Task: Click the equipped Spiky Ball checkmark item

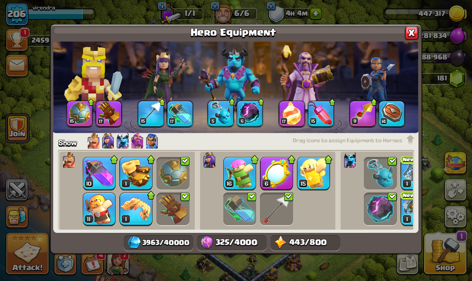Action: (x=173, y=173)
